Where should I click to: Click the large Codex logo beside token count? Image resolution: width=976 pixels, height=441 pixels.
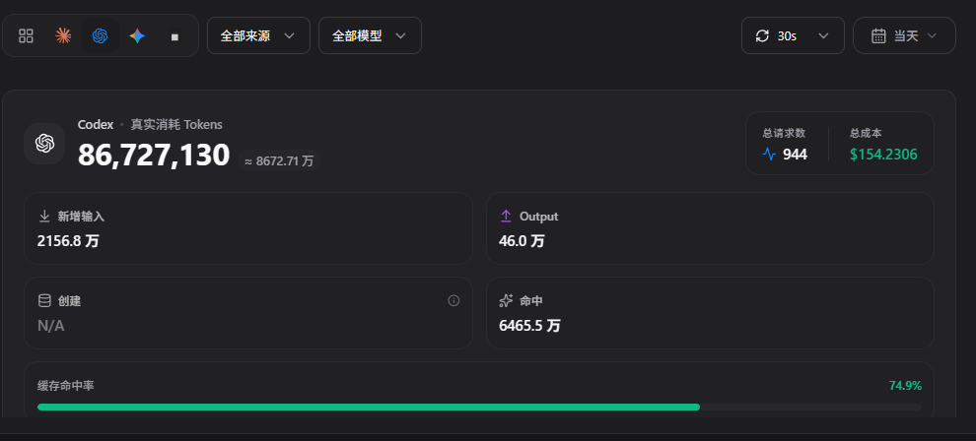pos(44,144)
